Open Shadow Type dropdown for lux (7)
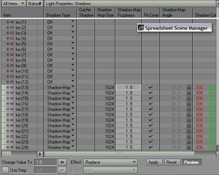Image resolution: width=219 pixels, height=175 pixels. 73,54
